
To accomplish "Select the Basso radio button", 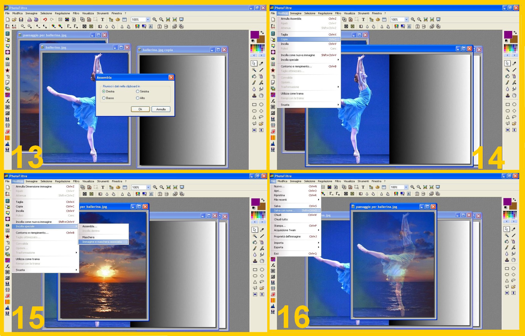I will tap(104, 98).
